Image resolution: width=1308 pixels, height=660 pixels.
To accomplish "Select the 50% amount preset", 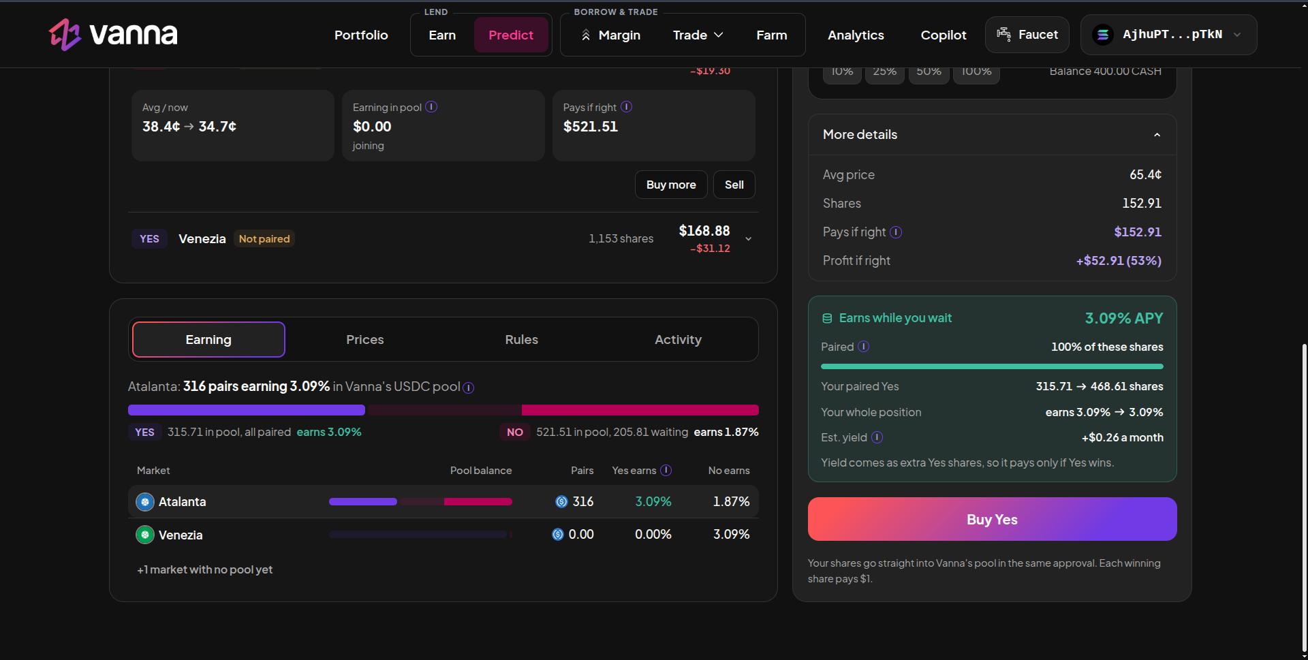I will coord(929,74).
